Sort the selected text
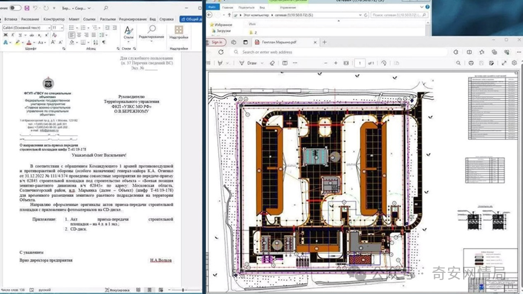 [x=96, y=42]
